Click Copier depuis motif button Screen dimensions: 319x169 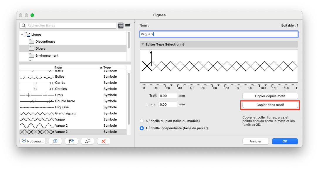coord(270,96)
